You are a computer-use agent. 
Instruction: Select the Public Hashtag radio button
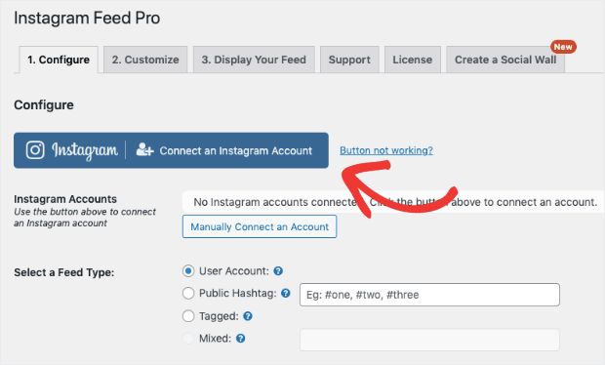point(188,293)
